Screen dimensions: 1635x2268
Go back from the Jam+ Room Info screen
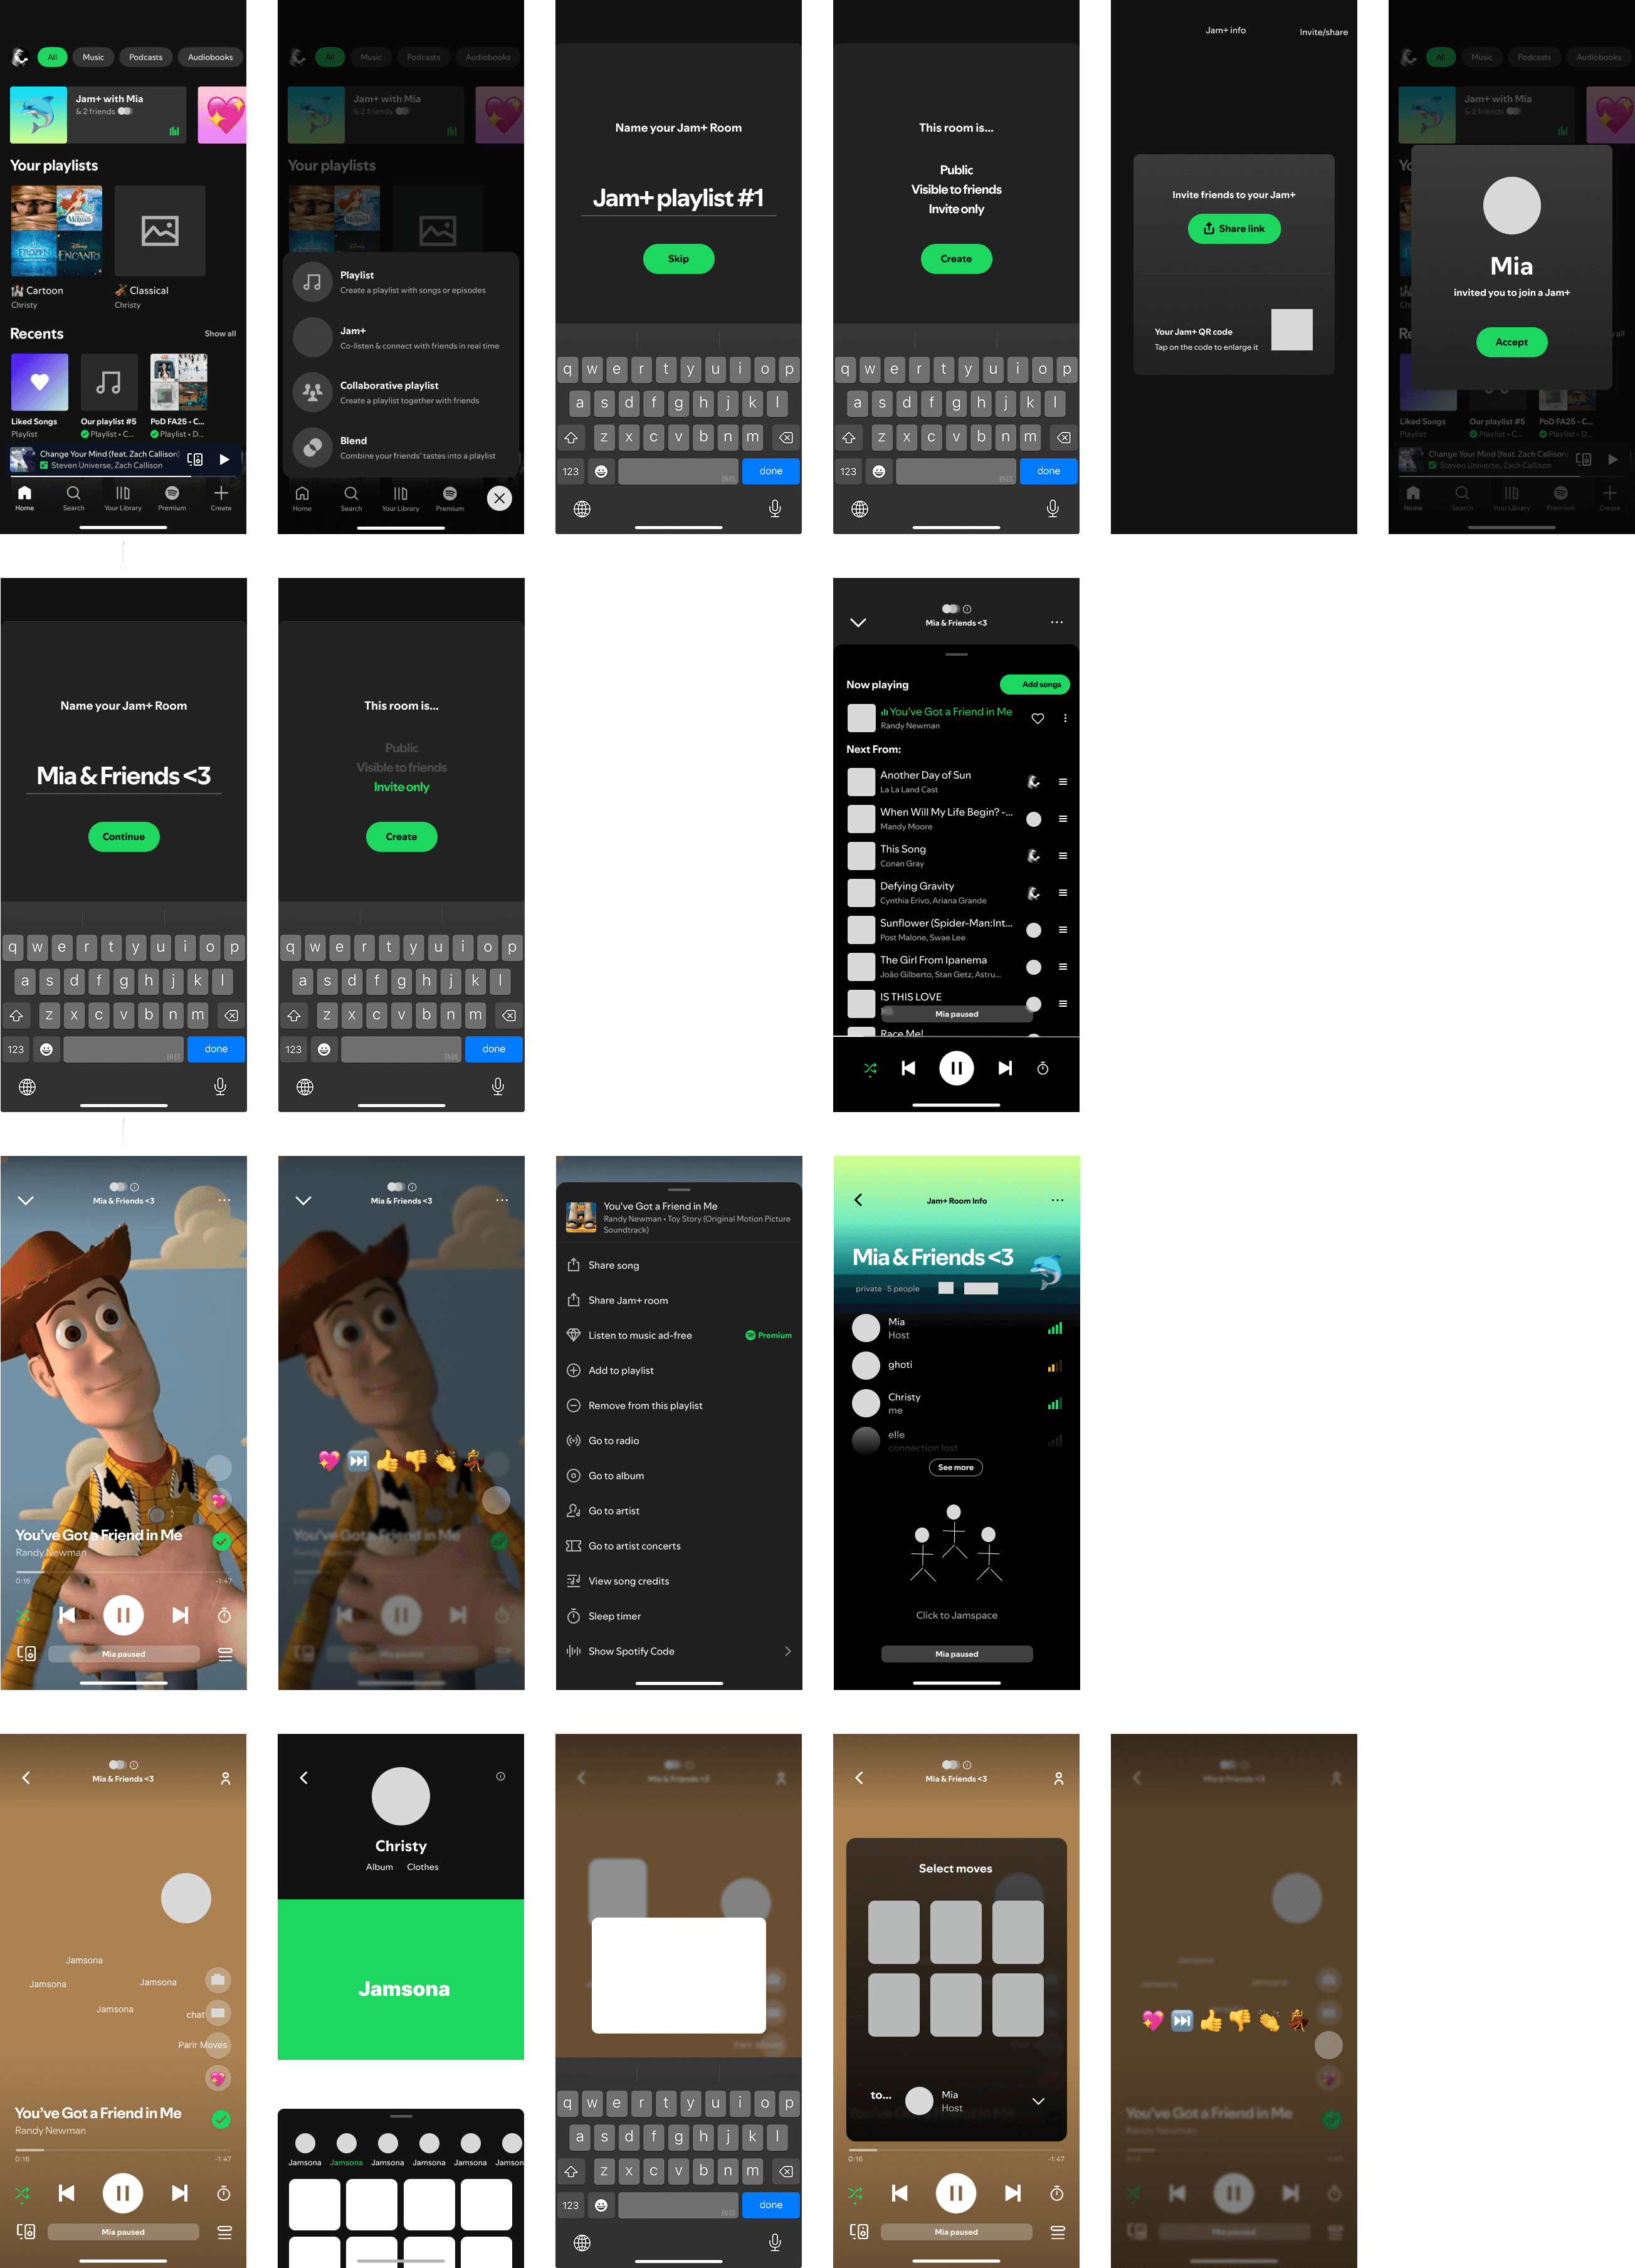tap(858, 1200)
